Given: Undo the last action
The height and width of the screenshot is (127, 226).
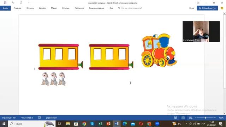Looking at the screenshot, I should click(13, 2).
